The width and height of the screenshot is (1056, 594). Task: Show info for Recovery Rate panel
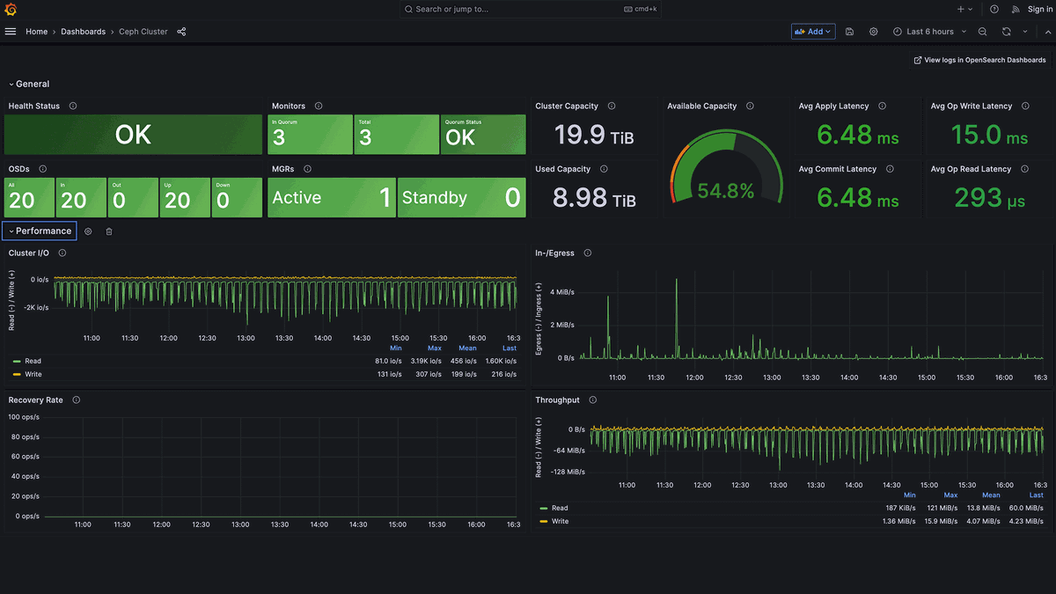(77, 400)
